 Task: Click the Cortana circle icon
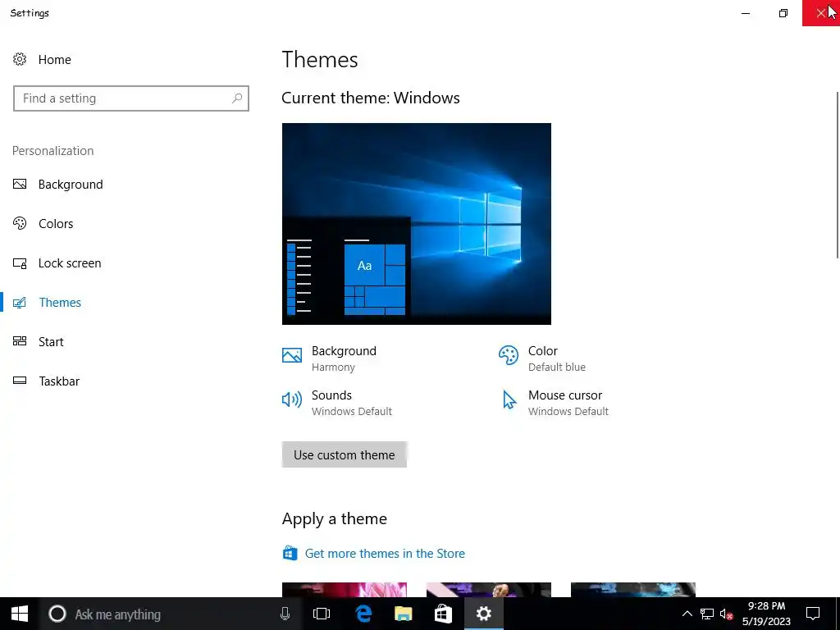tap(57, 614)
